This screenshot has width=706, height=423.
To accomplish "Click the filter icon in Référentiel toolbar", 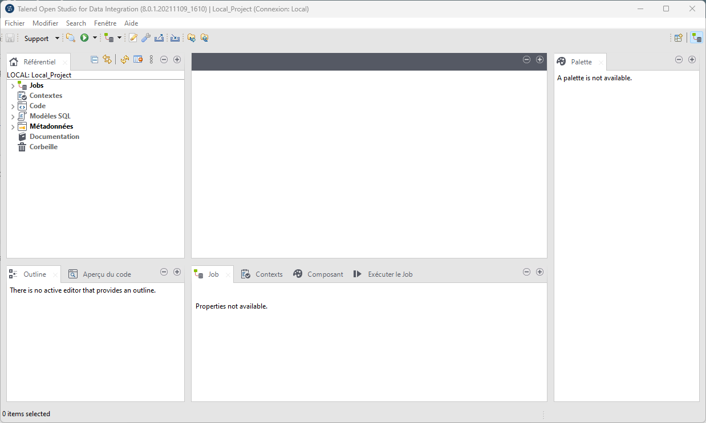I will click(x=137, y=59).
